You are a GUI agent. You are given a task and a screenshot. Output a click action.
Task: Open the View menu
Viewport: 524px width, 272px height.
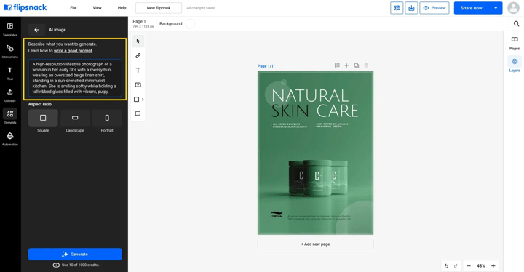(x=98, y=8)
